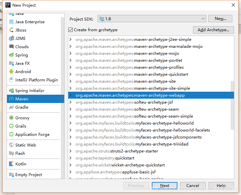Select softeu-archetype-seam-simple archetype

pos(151,116)
